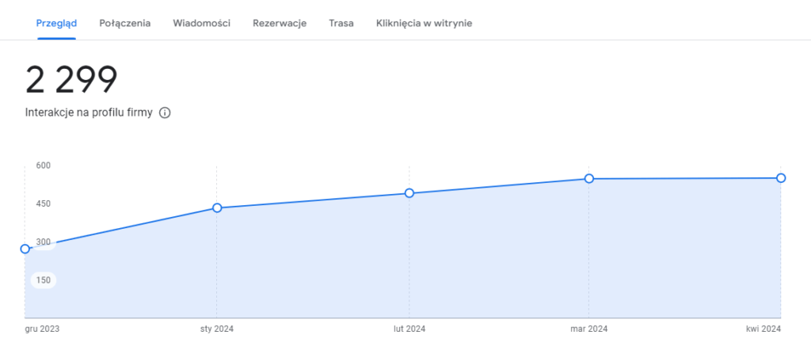Click the mar 2024 axis label
Image resolution: width=811 pixels, height=354 pixels.
pos(588,329)
